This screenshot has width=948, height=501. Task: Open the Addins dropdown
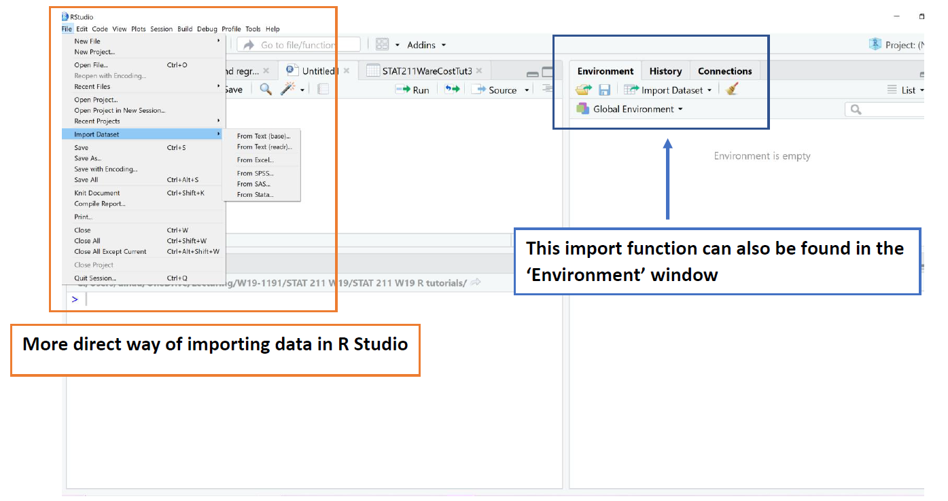coord(426,45)
